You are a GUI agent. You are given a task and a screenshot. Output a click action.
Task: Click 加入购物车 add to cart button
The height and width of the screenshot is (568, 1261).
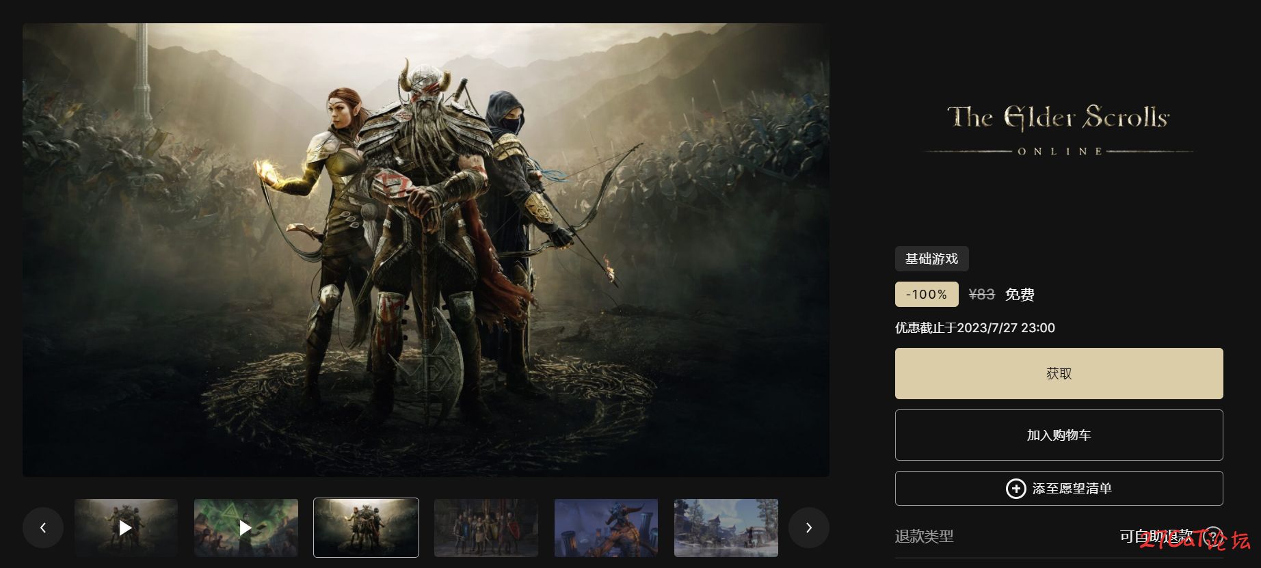coord(1059,435)
